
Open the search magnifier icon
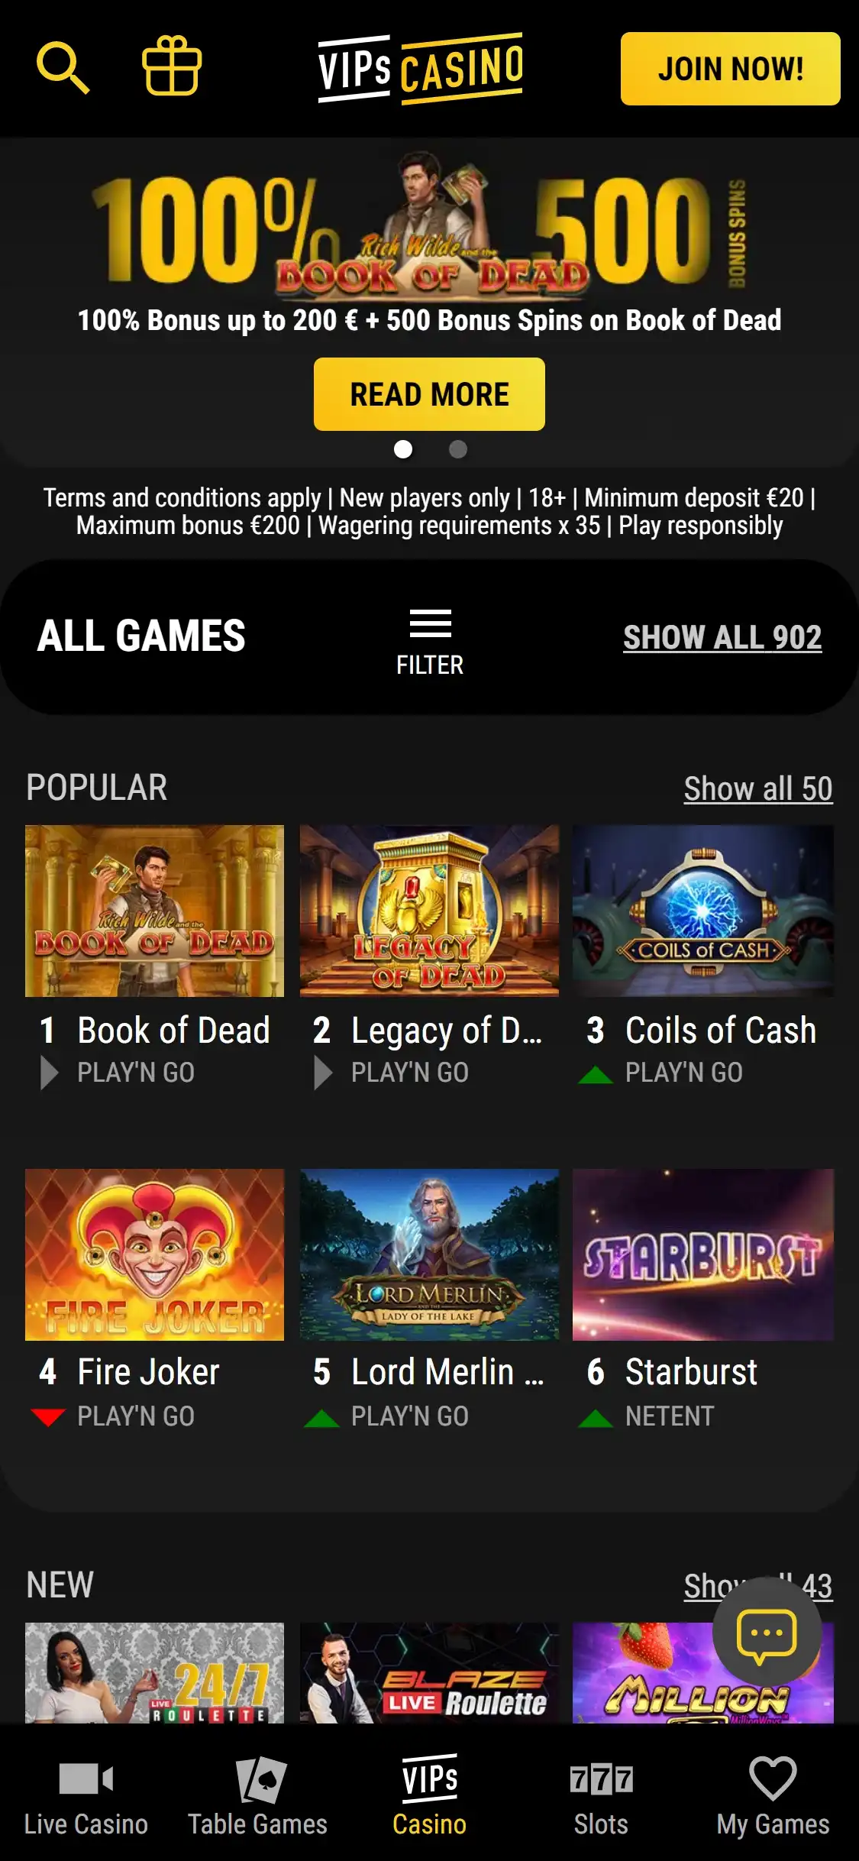[x=63, y=69]
